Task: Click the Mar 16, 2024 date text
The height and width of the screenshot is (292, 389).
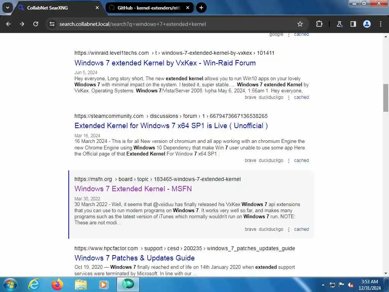Action: [87, 136]
